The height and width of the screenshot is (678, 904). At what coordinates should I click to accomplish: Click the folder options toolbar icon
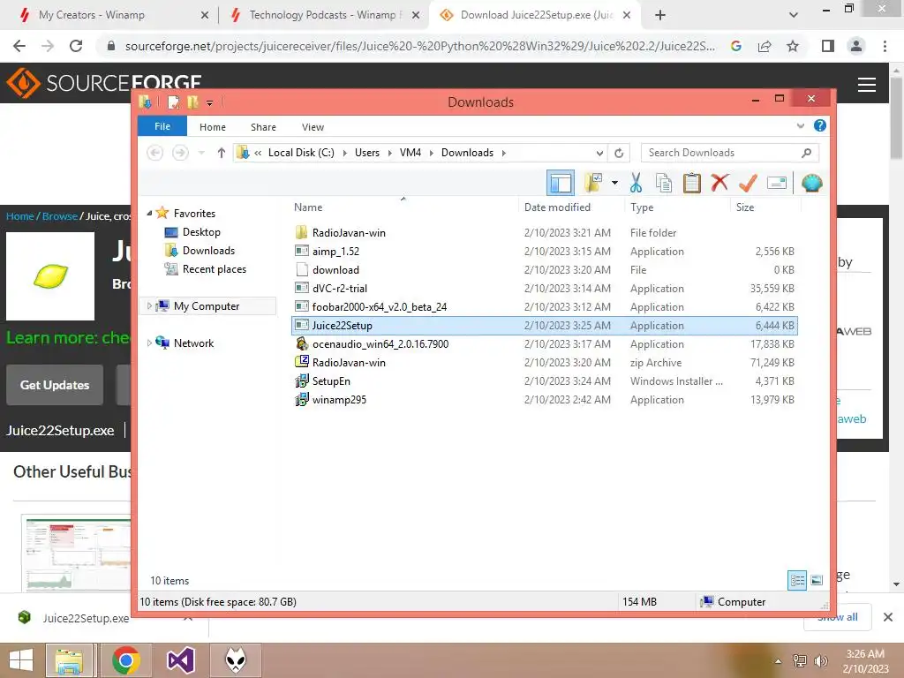593,183
